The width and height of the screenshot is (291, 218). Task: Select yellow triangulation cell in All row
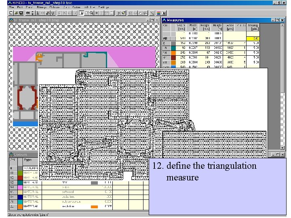253,38
